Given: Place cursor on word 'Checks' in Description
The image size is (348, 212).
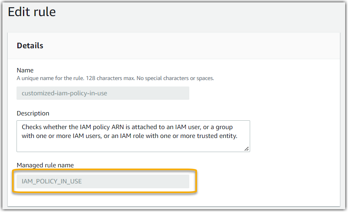Looking at the screenshot, I should point(31,127).
